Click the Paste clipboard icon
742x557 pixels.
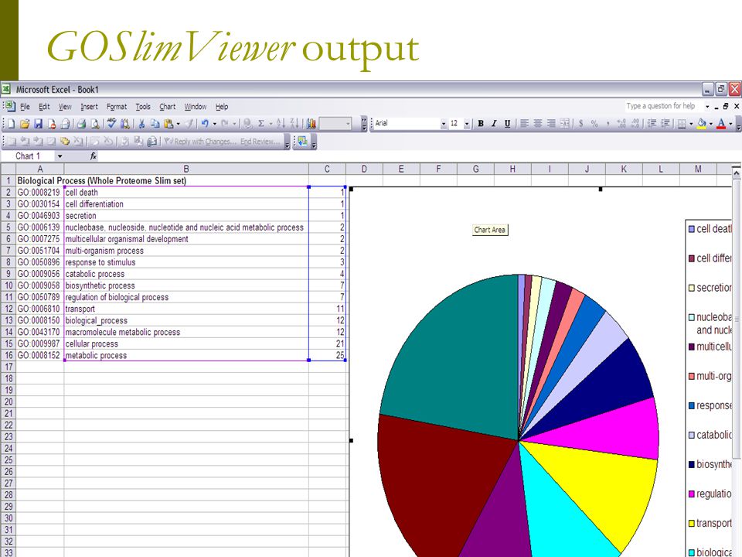point(168,124)
